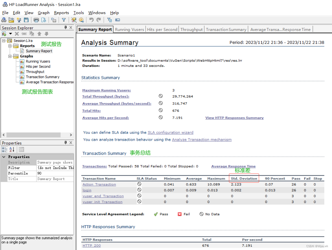This screenshot has height=250, width=332.
Task: Click the Property Pages icon in Properties
Action: tap(22, 149)
